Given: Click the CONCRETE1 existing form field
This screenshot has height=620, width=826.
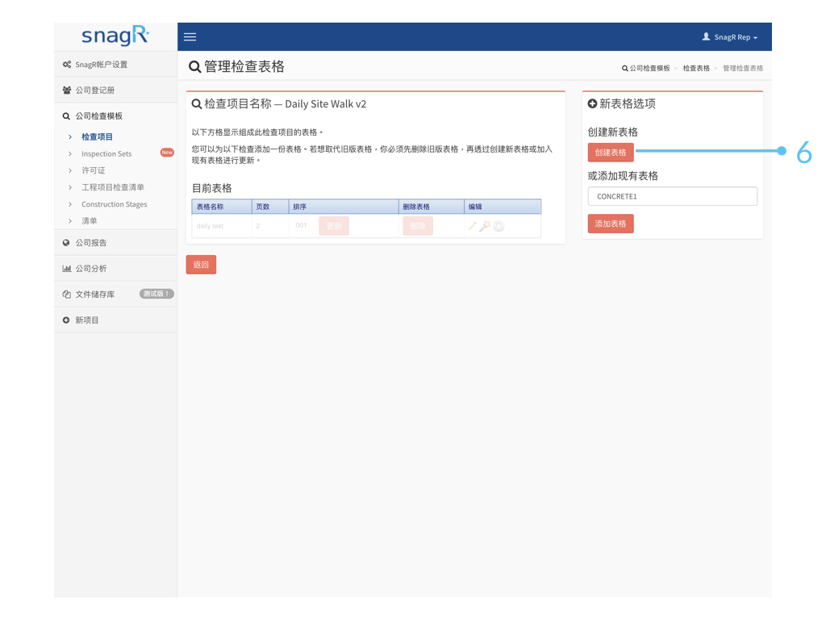Looking at the screenshot, I should (673, 196).
